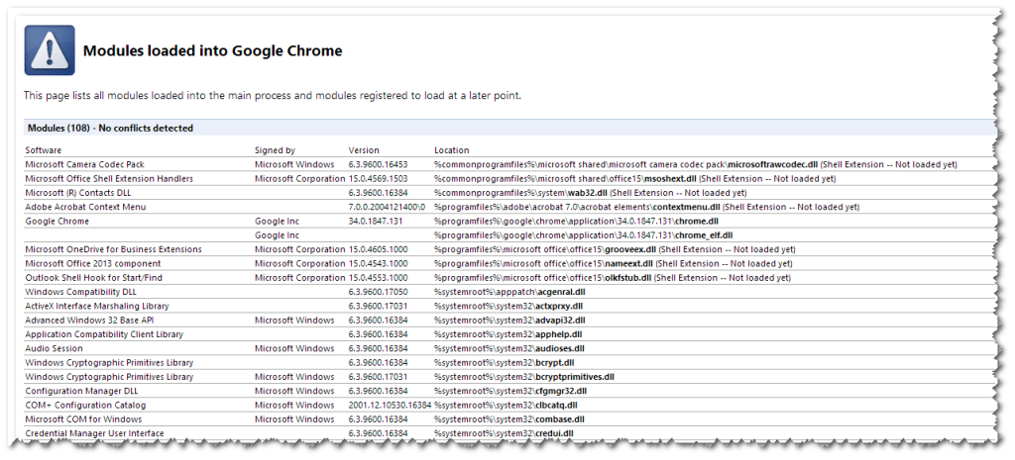Click the page description sentence
This screenshot has width=1015, height=460.
pos(273,95)
